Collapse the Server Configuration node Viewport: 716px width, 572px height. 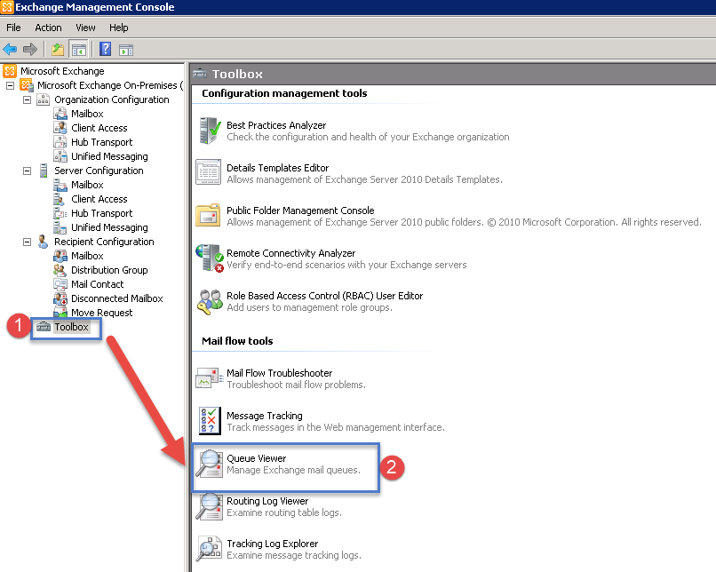(x=27, y=171)
